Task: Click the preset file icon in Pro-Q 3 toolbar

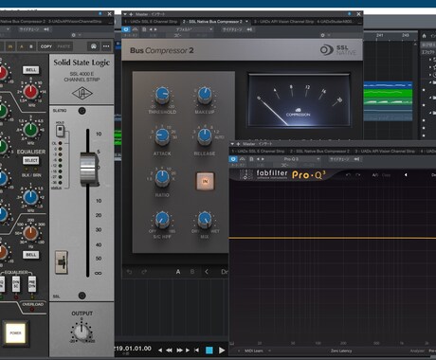Action: click(251, 159)
